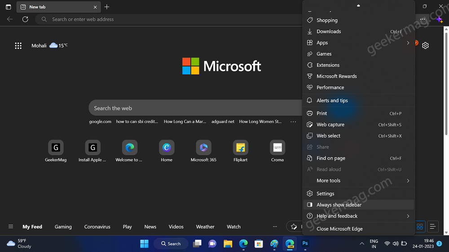
Task: Open Downloads from the Edge menu
Action: click(358, 31)
